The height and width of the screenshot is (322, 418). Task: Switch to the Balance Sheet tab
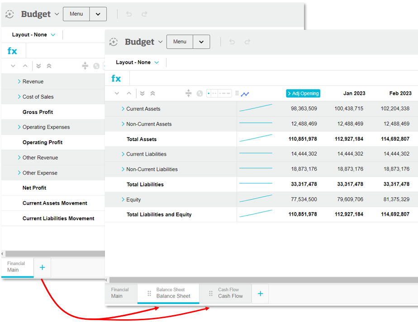173,293
